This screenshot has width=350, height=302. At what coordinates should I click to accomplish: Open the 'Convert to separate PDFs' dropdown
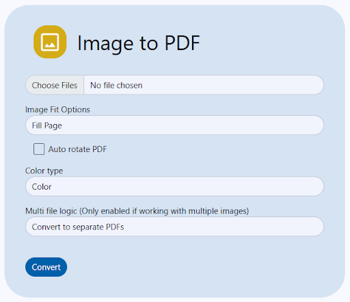pos(174,227)
